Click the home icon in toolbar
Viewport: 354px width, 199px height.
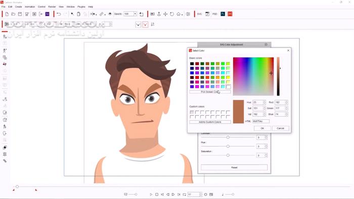(x=179, y=14)
